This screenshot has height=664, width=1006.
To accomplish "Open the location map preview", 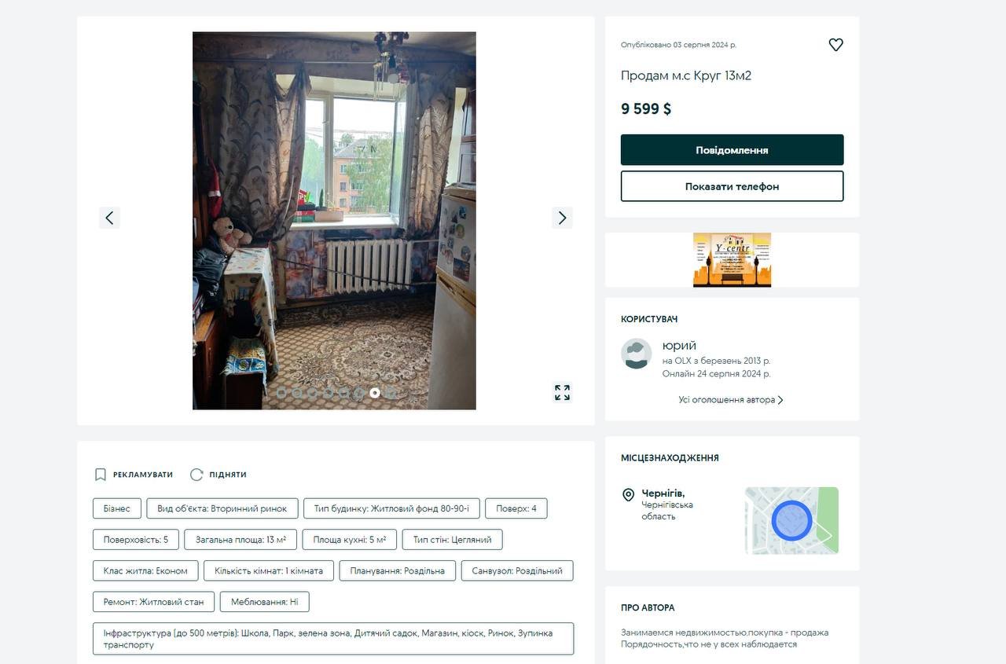I will click(791, 520).
